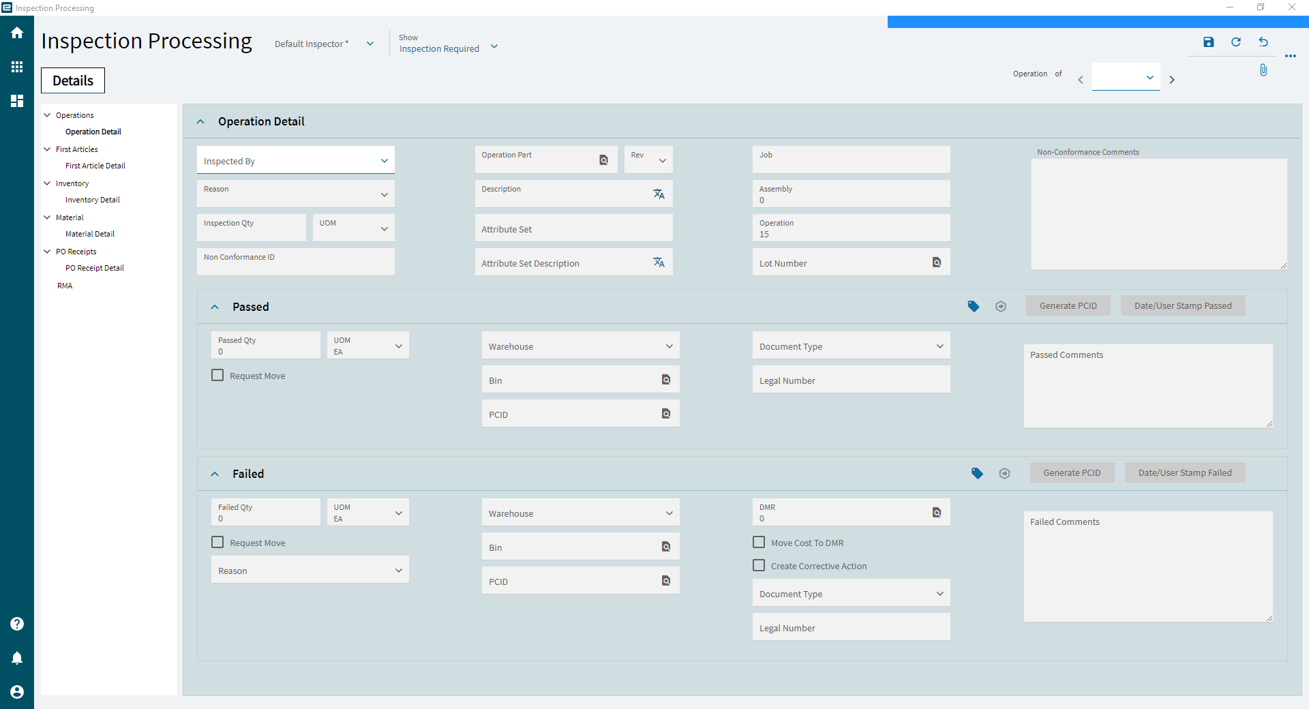The image size is (1309, 709).
Task: Click the Undo icon
Action: [x=1263, y=42]
